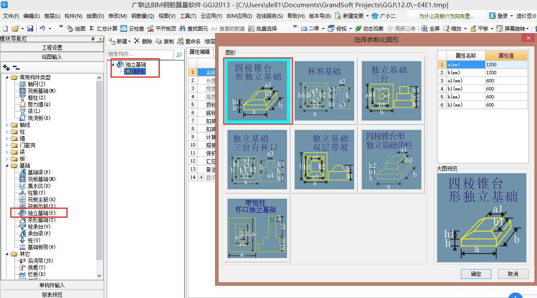Click the 搜索构件 search field

(140, 54)
